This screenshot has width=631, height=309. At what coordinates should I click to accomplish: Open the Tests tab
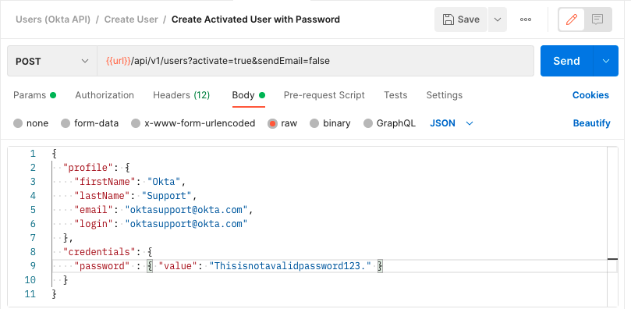point(395,95)
